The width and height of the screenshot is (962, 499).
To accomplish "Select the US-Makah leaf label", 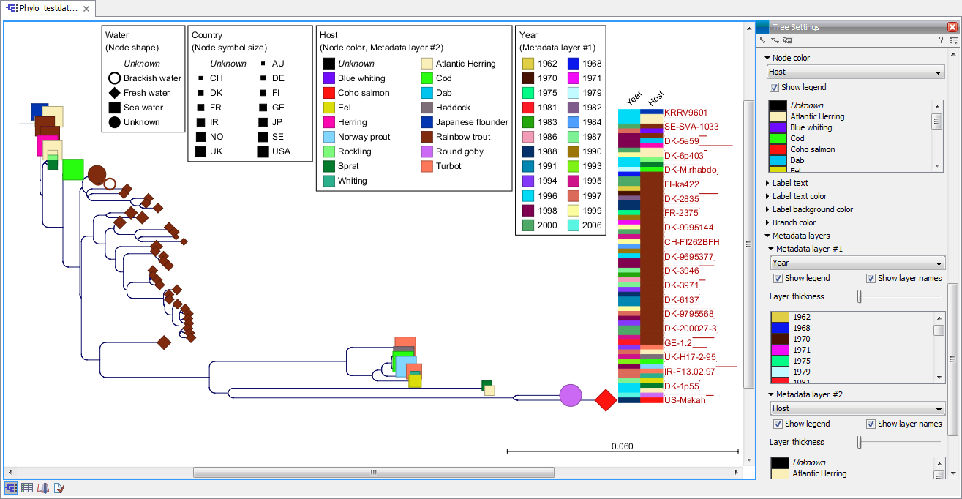I will pyautogui.click(x=683, y=400).
